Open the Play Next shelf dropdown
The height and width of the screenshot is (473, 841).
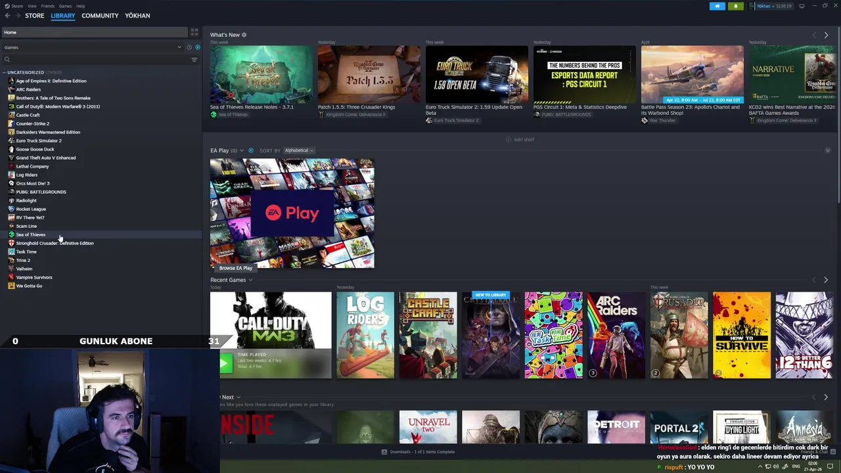[238, 397]
